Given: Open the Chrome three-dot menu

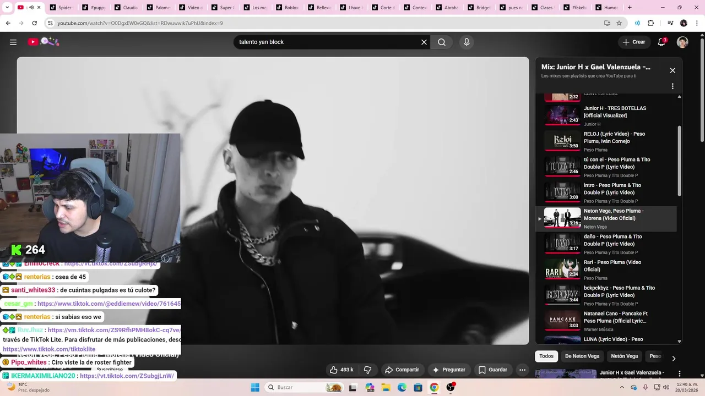Looking at the screenshot, I should (x=696, y=23).
